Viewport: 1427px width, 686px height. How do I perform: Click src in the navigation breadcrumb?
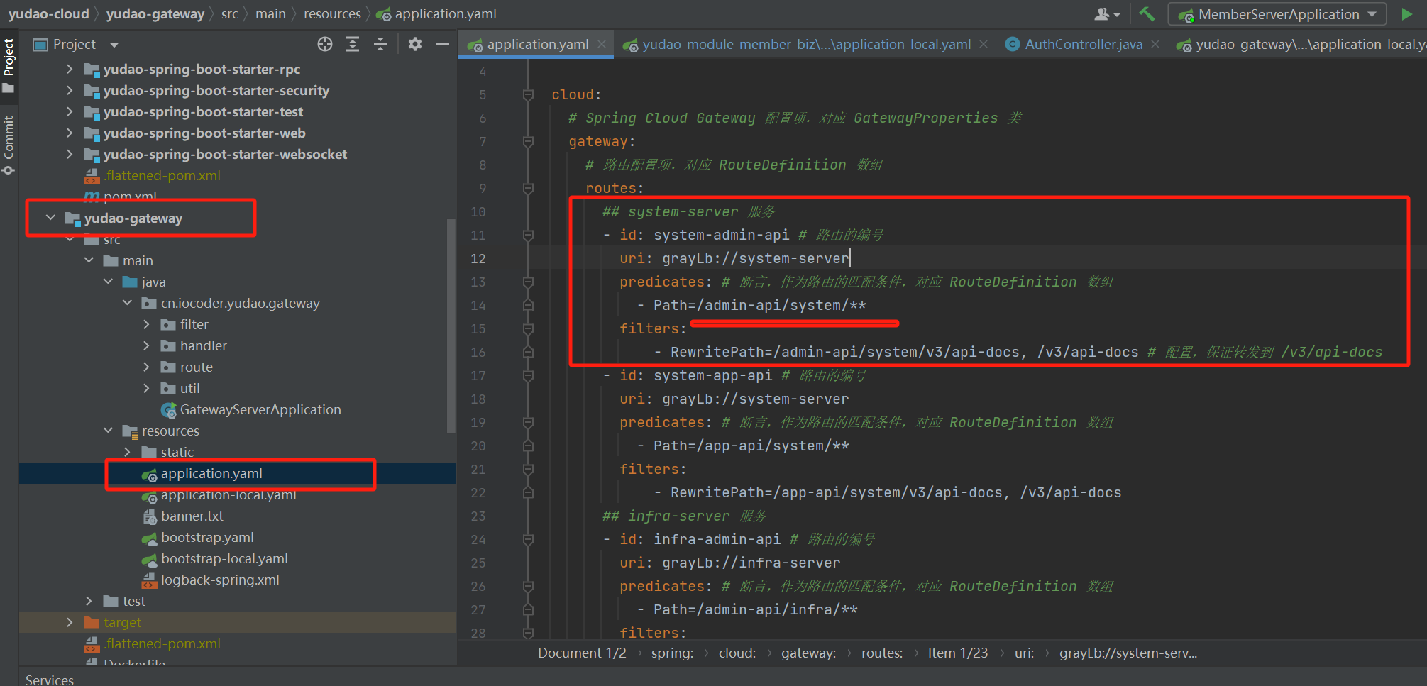click(x=229, y=14)
